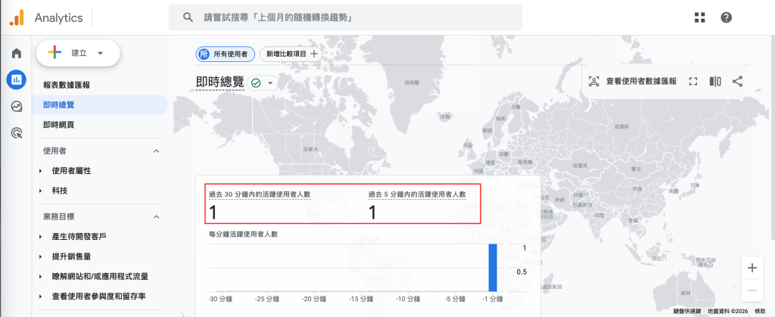Image resolution: width=775 pixels, height=317 pixels.
Task: Open the Google apps grid
Action: point(699,17)
